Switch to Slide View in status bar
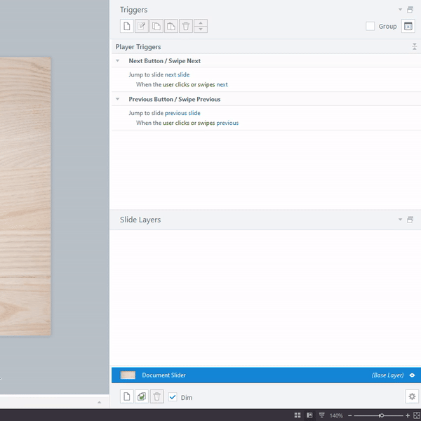 click(x=309, y=415)
